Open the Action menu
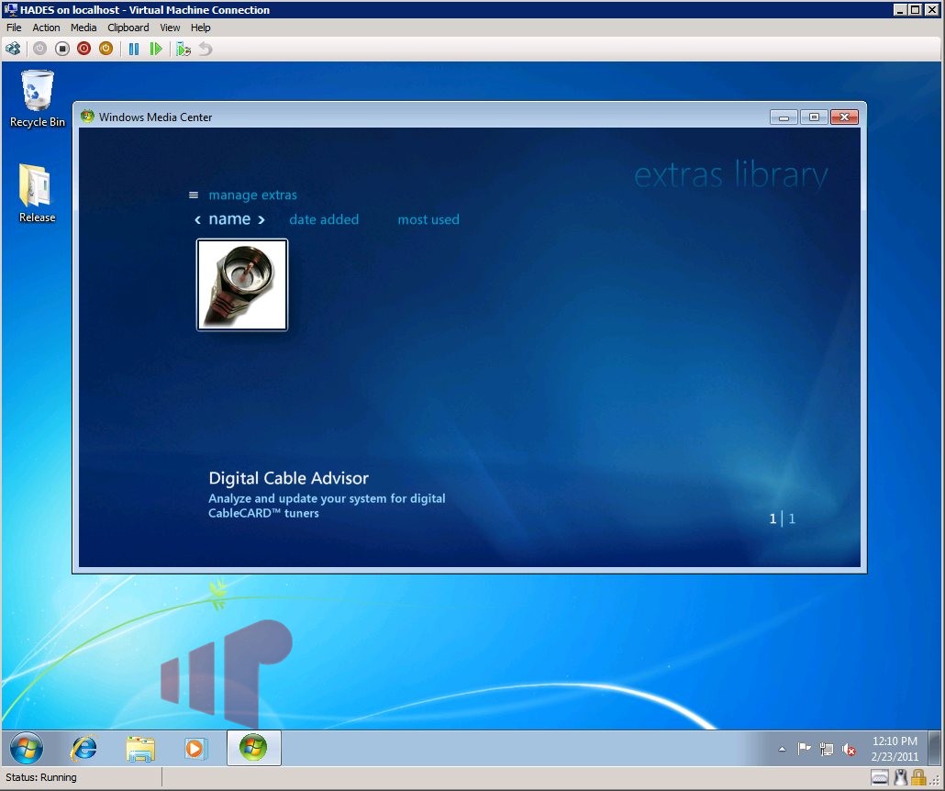Screen dimensions: 945x791 (x=46, y=28)
